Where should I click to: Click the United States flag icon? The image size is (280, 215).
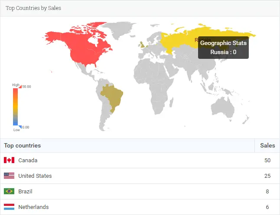(x=9, y=176)
